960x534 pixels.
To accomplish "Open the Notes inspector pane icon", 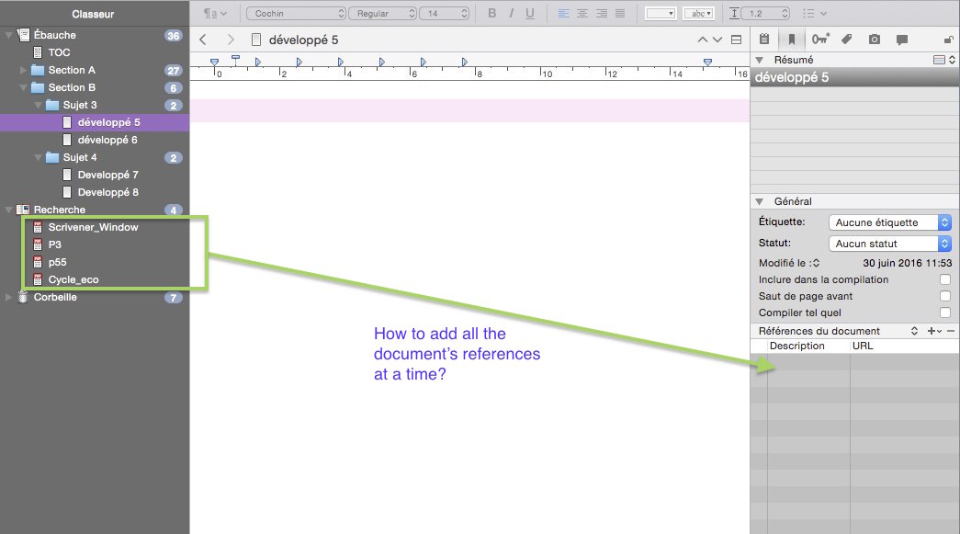I will [763, 40].
